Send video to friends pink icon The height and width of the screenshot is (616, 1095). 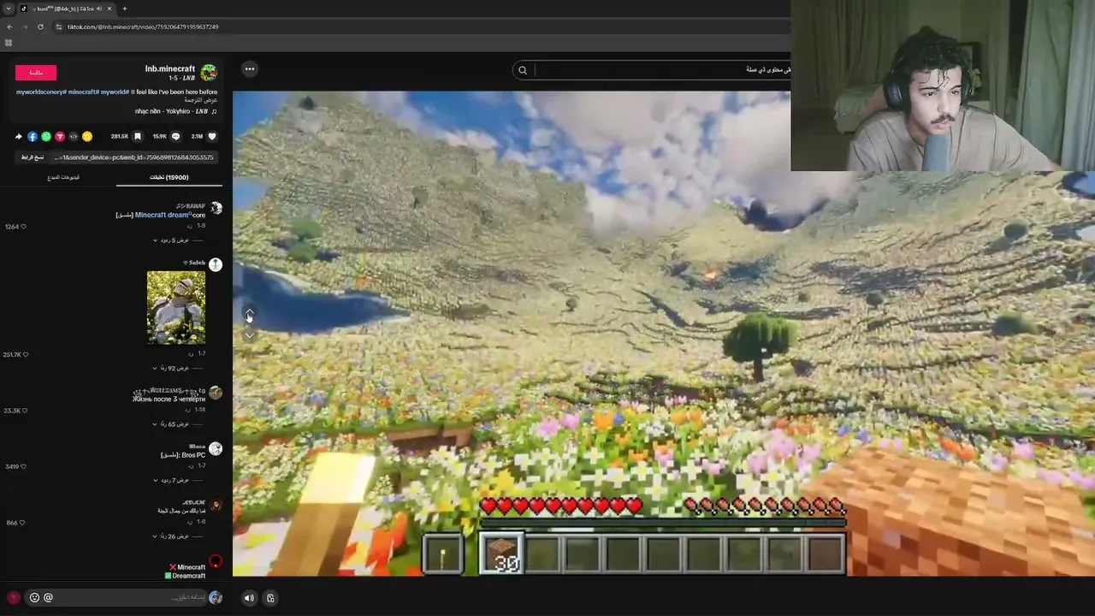click(x=60, y=136)
